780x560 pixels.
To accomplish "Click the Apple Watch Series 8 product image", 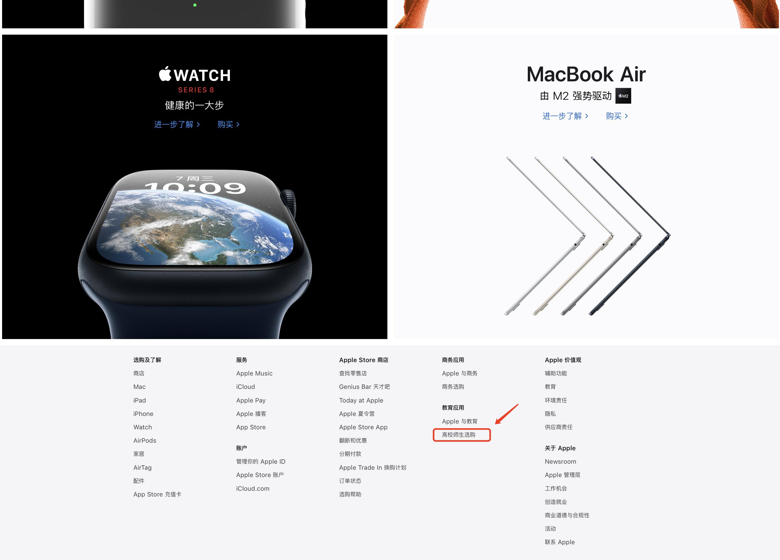I will pyautogui.click(x=195, y=254).
